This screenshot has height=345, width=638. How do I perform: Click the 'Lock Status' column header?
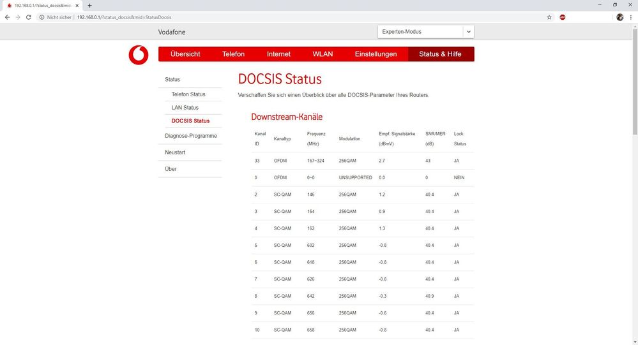coord(460,138)
